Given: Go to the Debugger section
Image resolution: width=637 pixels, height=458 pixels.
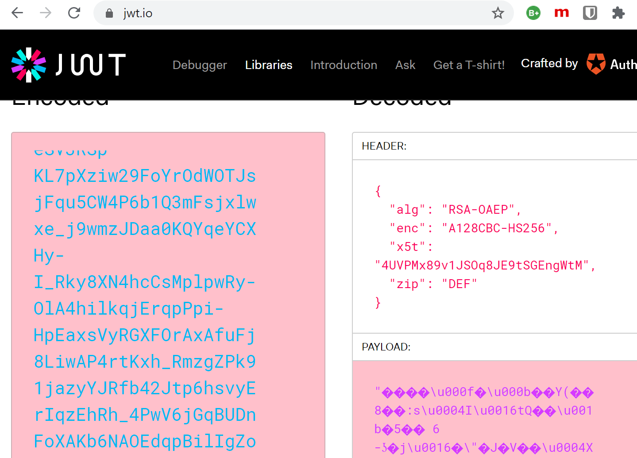Looking at the screenshot, I should tap(200, 65).
